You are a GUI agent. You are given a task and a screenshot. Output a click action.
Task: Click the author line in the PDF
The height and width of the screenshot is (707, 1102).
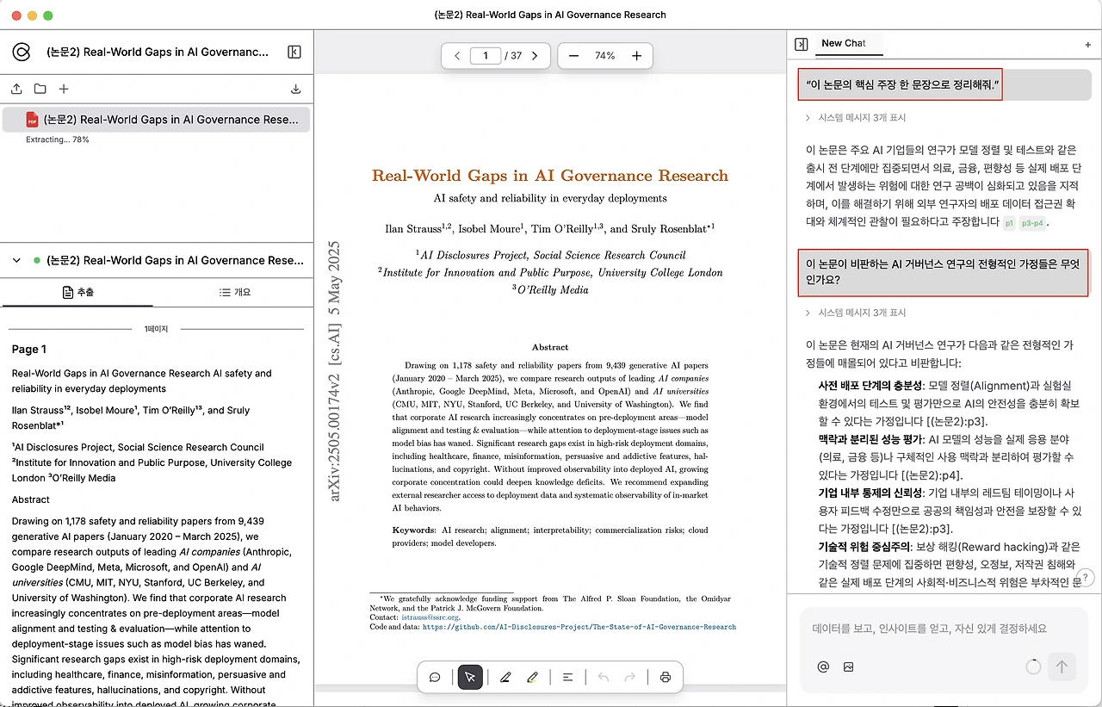550,228
